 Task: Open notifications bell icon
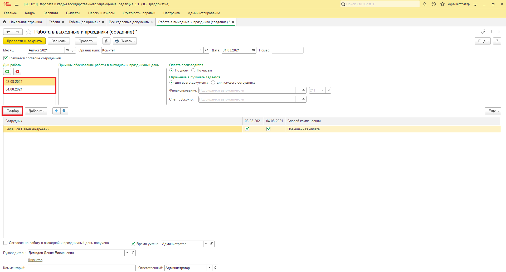[x=425, y=4]
